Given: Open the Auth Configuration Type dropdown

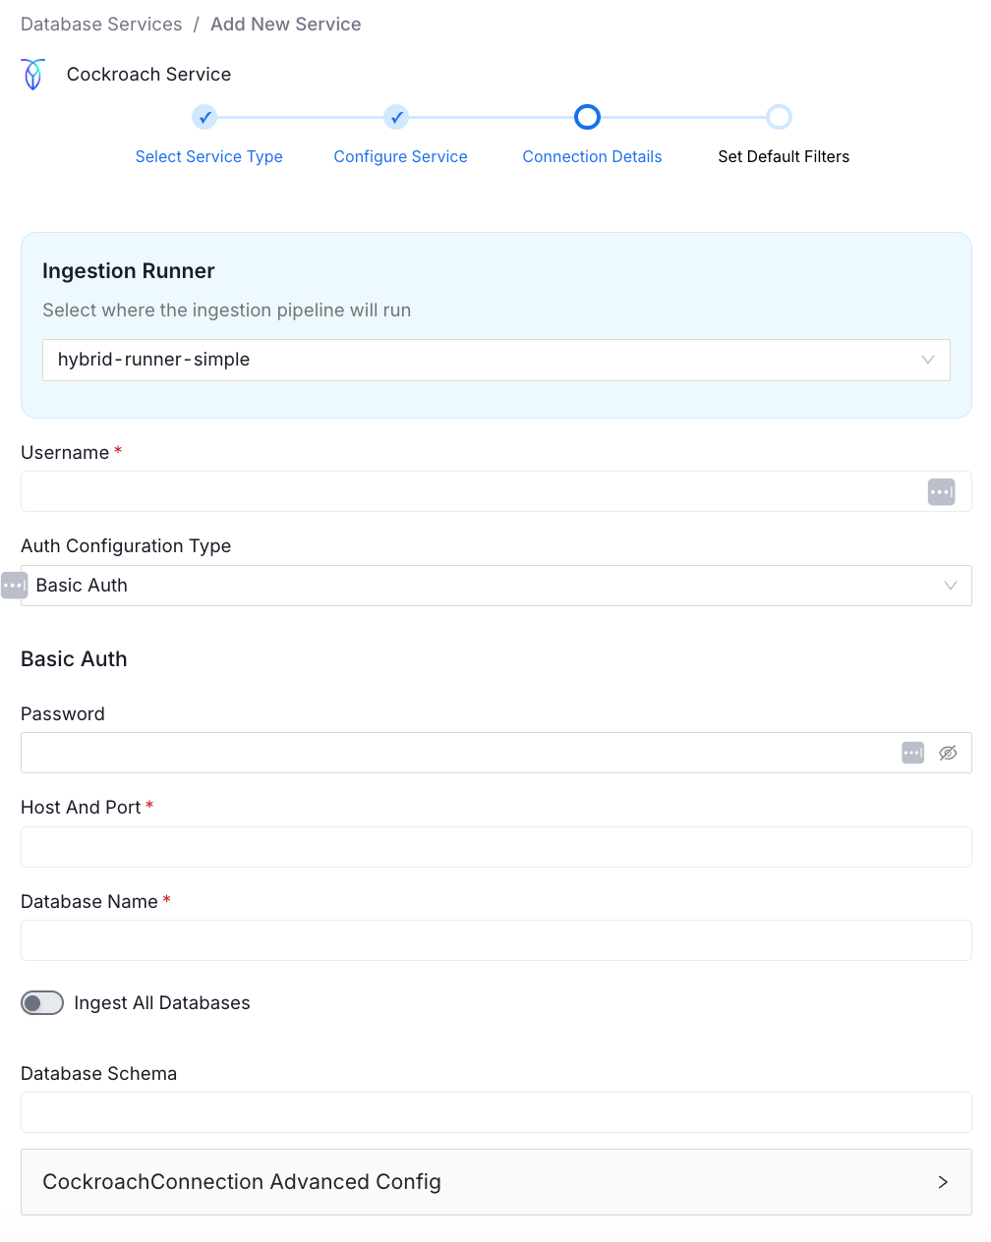Looking at the screenshot, I should pos(496,586).
